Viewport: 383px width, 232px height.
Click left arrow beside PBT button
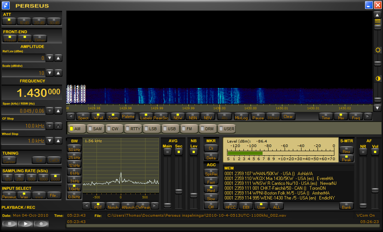tap(86, 206)
